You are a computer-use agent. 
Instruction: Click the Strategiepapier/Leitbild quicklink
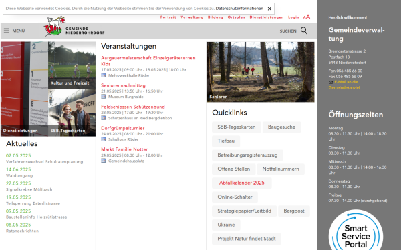(x=244, y=211)
